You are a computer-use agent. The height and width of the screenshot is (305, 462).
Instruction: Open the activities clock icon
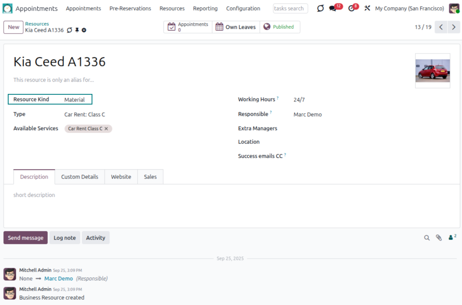coord(352,9)
